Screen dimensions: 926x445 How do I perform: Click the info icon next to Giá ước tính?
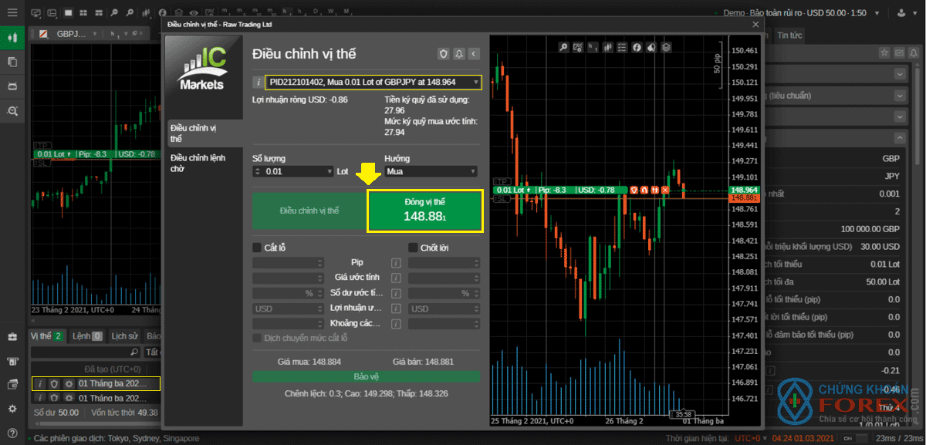396,278
